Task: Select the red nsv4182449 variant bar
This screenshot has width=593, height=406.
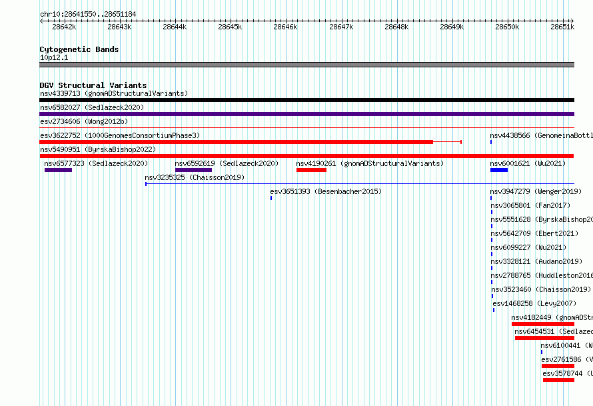Action: click(543, 324)
